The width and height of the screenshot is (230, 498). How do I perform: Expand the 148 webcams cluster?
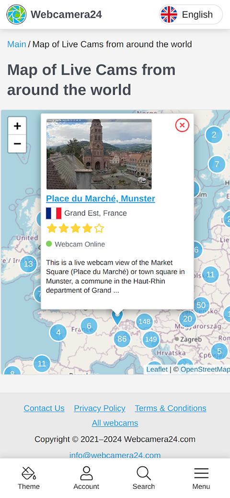point(144,322)
